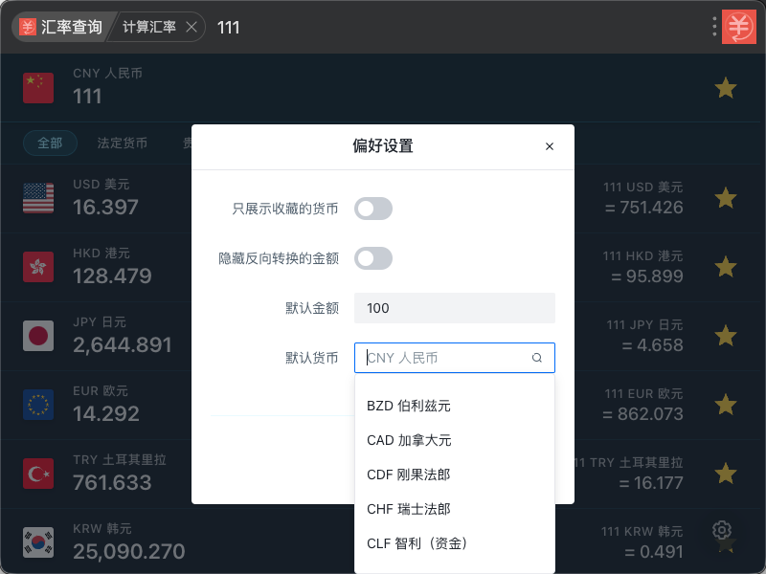Click the Japan flag icon for JPY
766x574 pixels.
38,336
